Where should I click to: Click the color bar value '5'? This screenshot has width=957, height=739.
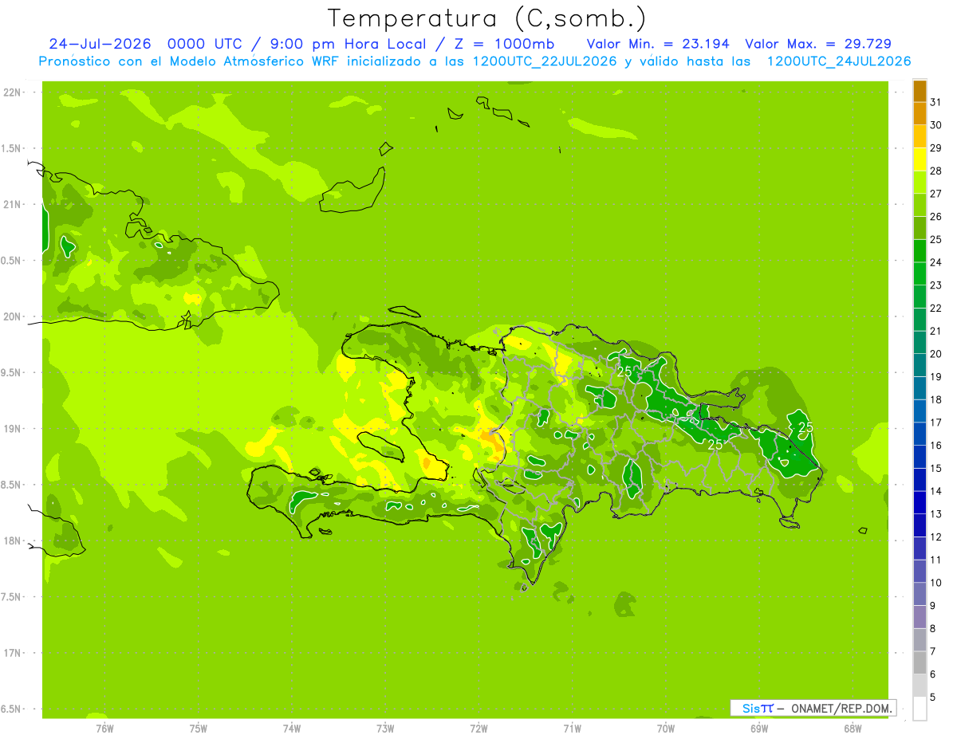point(932,697)
